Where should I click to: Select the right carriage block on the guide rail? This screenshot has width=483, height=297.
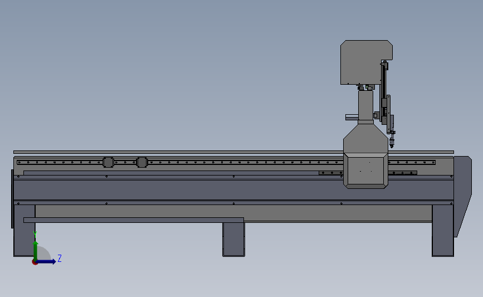pyautogui.click(x=142, y=162)
